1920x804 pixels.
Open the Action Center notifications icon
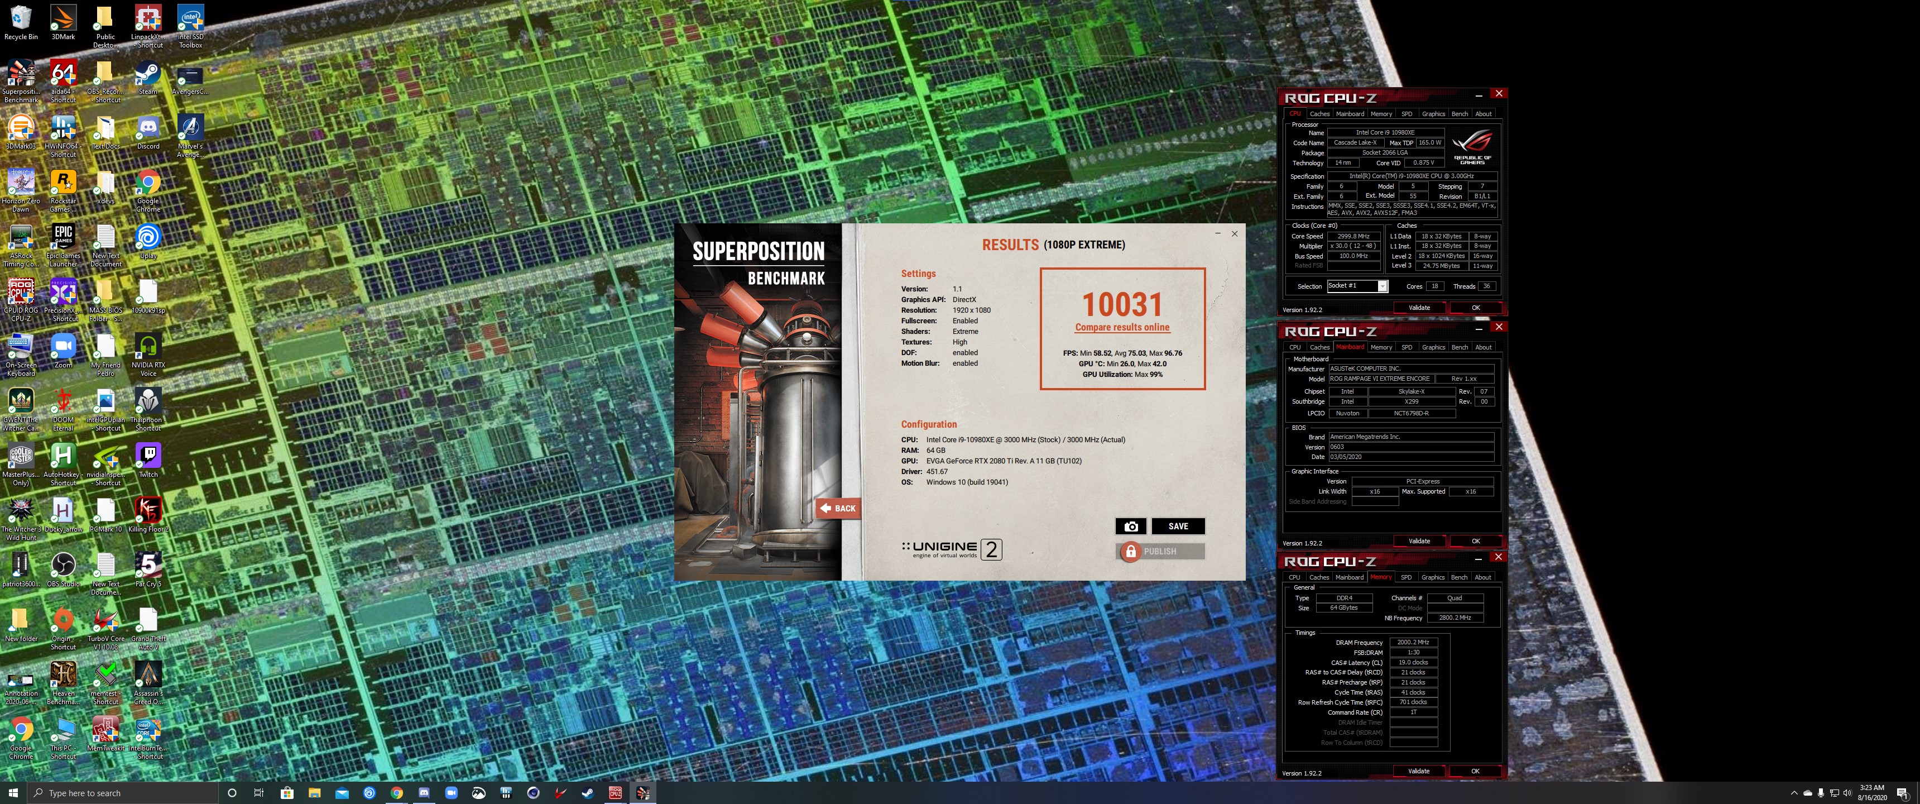tap(1902, 793)
